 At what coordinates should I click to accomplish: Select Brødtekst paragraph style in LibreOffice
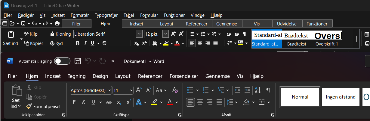[297, 39]
